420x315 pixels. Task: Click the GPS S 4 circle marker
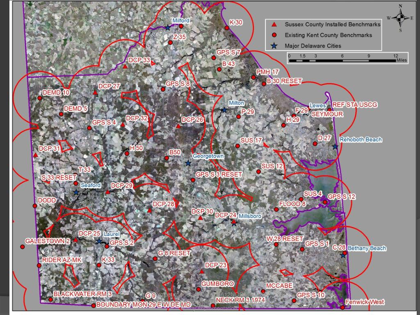click(x=89, y=128)
